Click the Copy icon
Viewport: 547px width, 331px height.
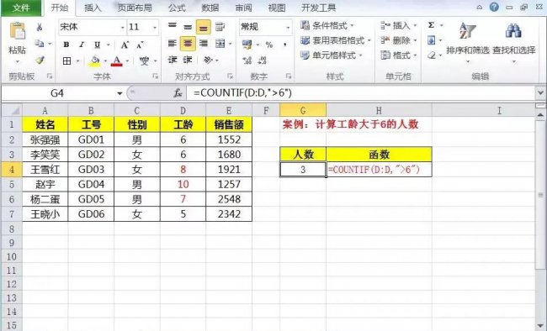[40, 44]
